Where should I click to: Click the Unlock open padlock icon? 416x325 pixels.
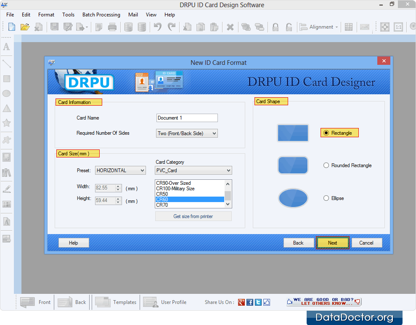coord(289,27)
